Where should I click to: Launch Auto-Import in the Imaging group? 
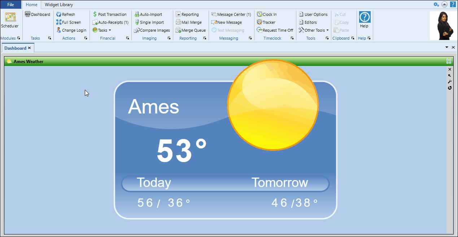click(x=148, y=14)
